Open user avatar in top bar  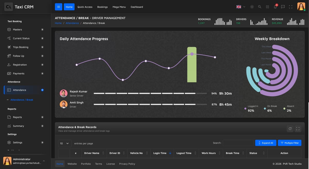[x=301, y=6]
